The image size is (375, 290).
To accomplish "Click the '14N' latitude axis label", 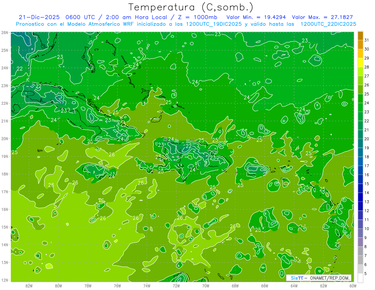I will (5, 245).
